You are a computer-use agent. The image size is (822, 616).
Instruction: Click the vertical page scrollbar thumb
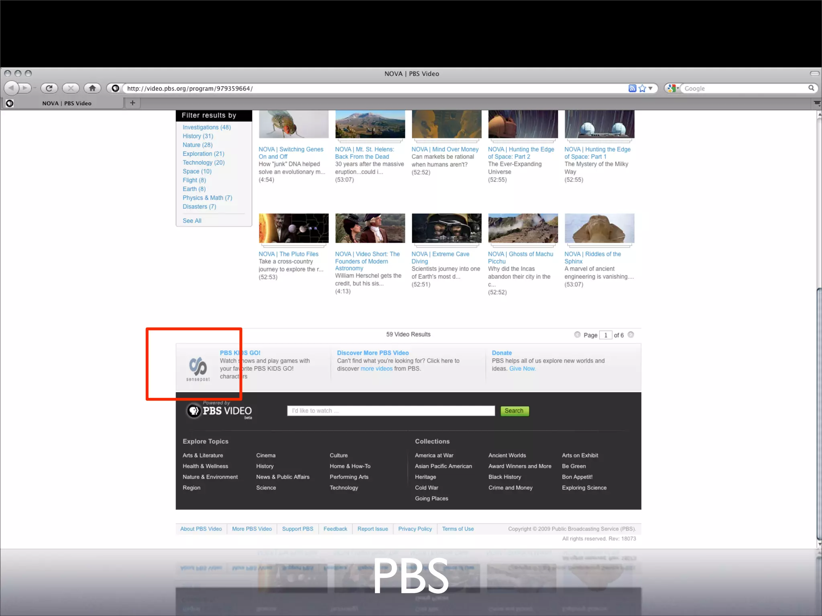pyautogui.click(x=819, y=414)
